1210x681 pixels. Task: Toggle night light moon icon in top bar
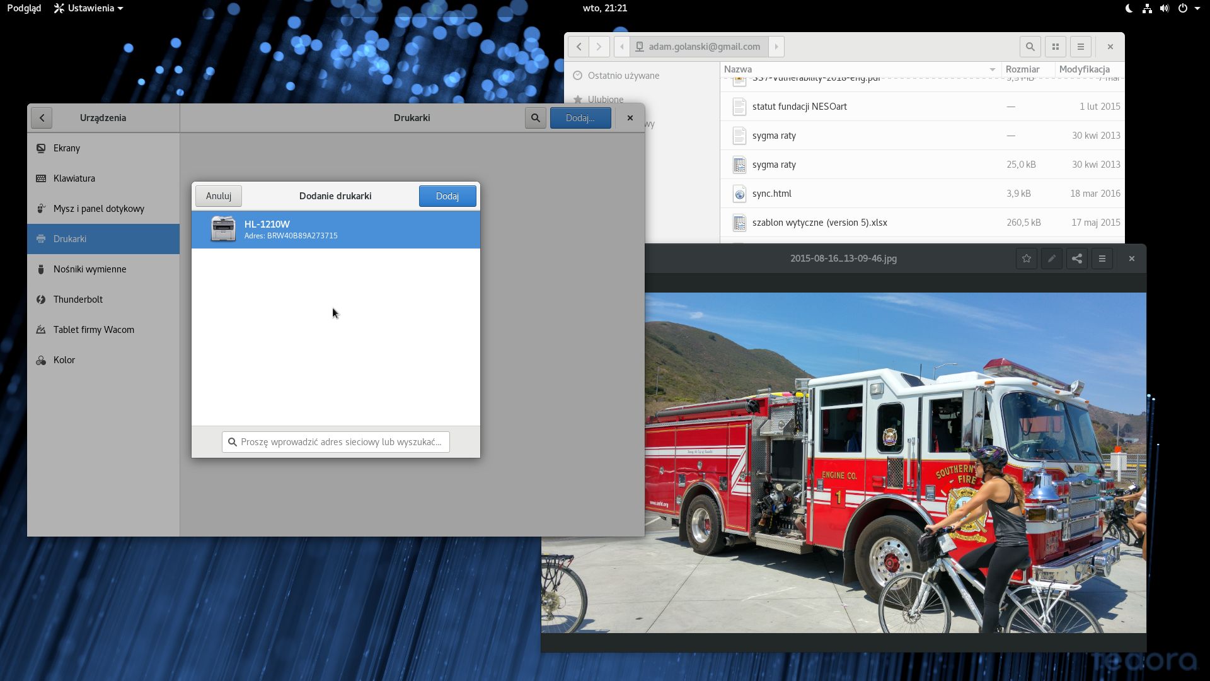pos(1129,8)
